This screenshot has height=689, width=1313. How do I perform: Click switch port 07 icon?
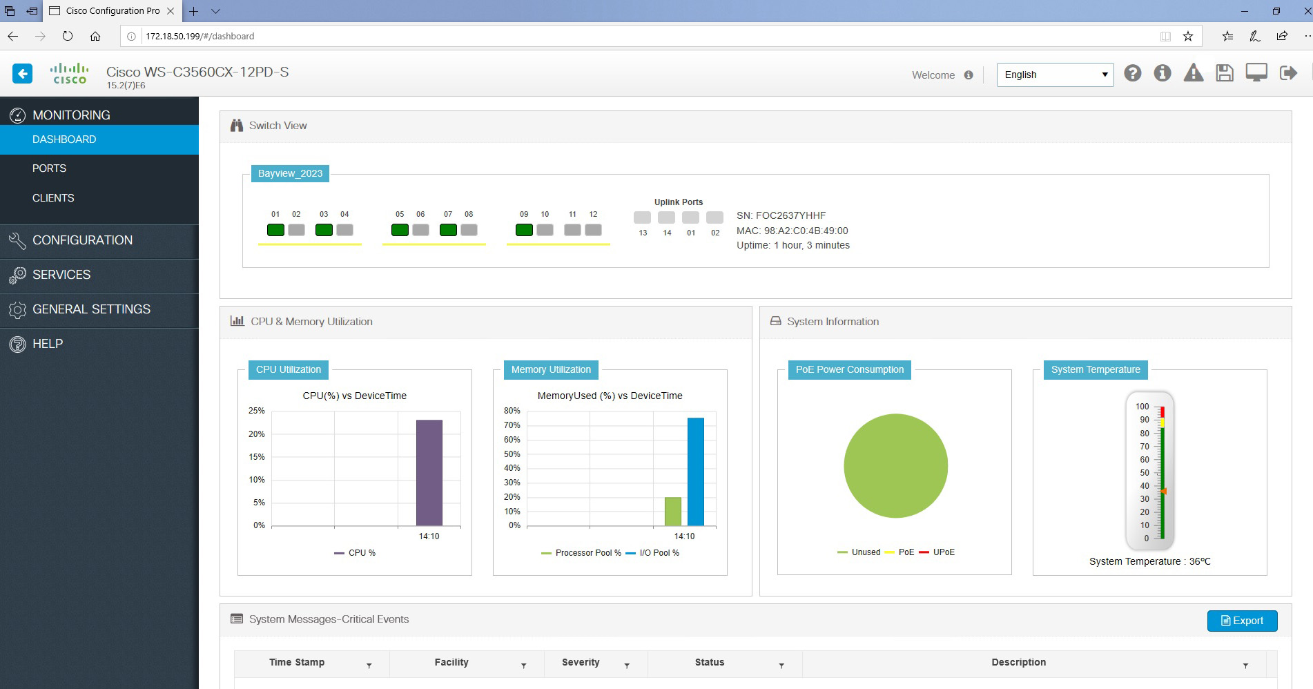coord(448,230)
